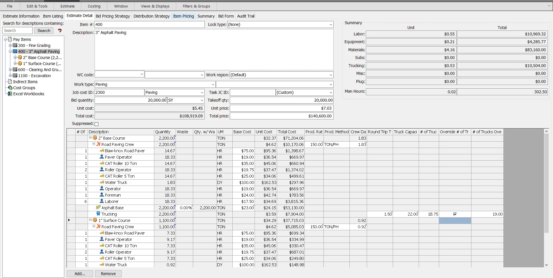
Task: Click the Unit price field showing $7.03
Action: (x=281, y=108)
